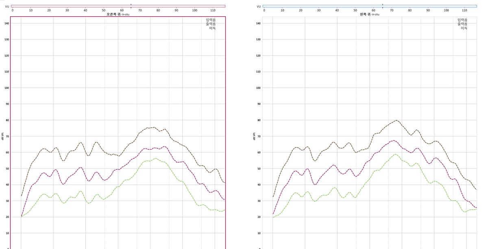Click the 110 scale value under the red VU meter
The image size is (488, 249).
point(213,10)
